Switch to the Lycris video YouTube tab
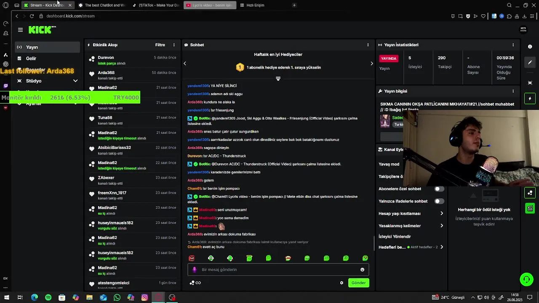The image size is (539, 303). tap(210, 5)
